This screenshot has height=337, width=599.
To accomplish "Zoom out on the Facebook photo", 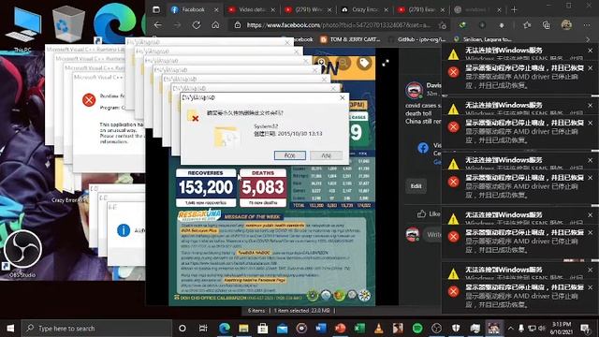I will [343, 63].
